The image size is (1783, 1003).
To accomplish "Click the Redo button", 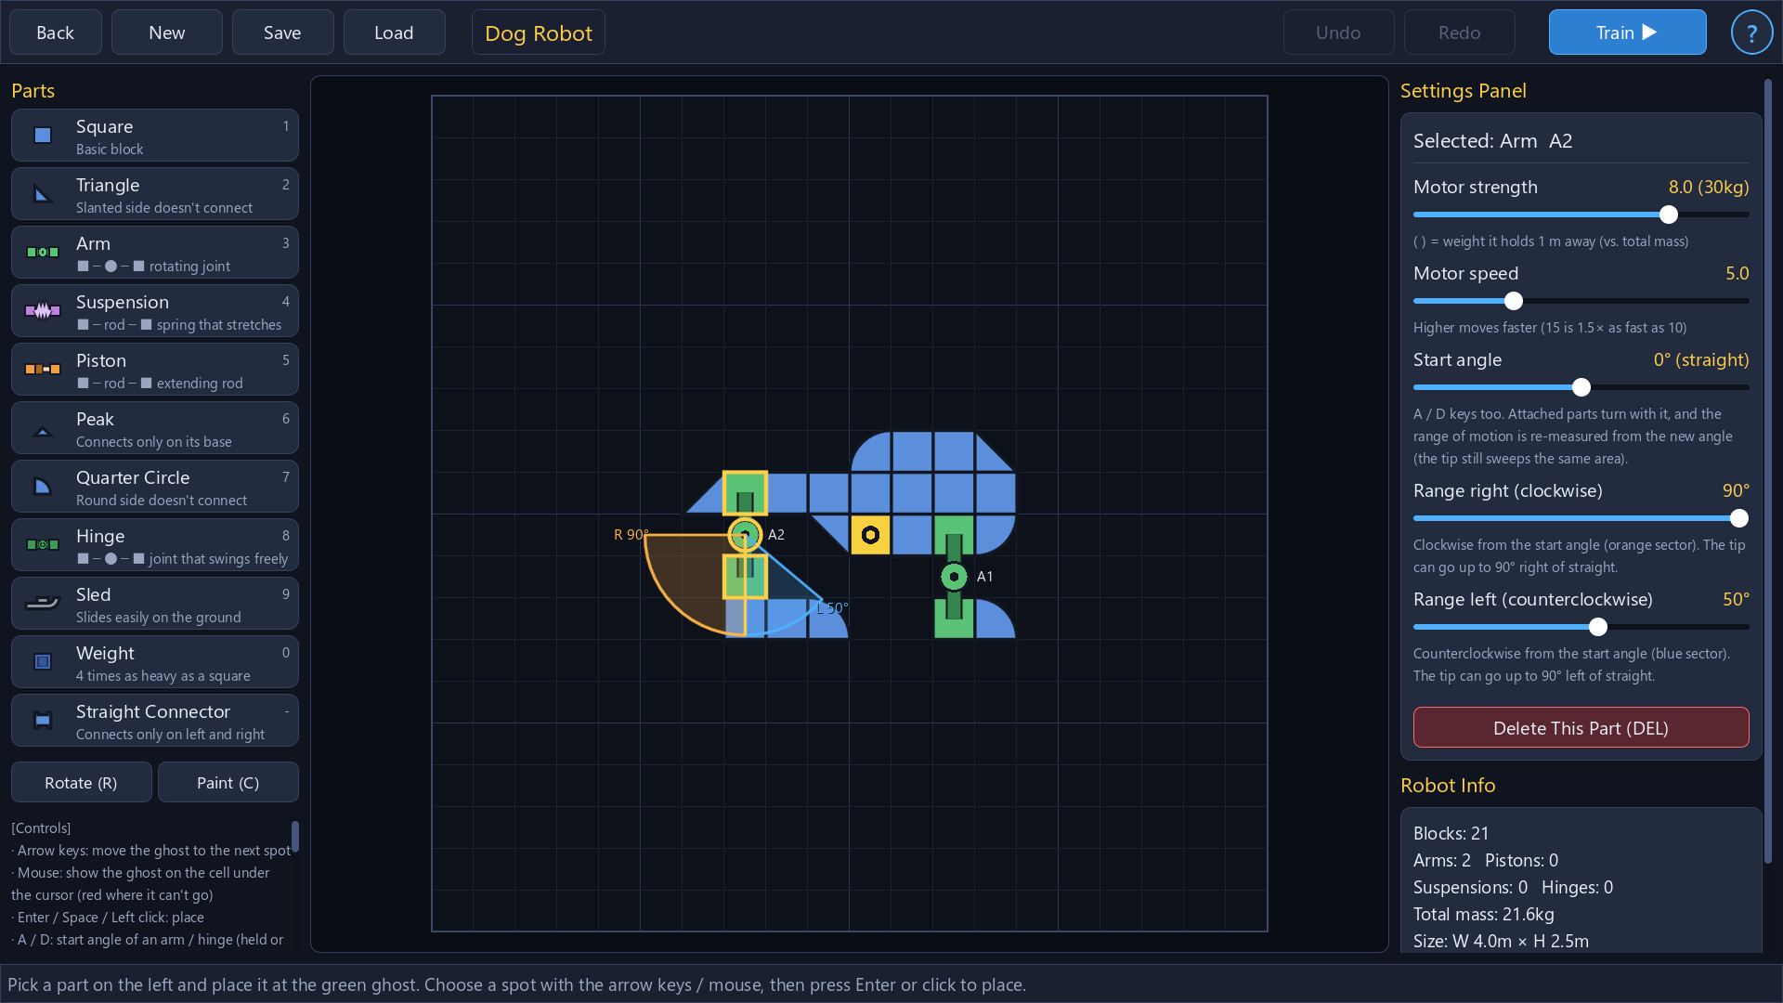I will click(x=1460, y=33).
